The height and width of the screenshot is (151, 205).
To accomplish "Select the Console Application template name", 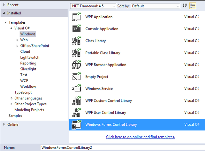I will [102, 29].
